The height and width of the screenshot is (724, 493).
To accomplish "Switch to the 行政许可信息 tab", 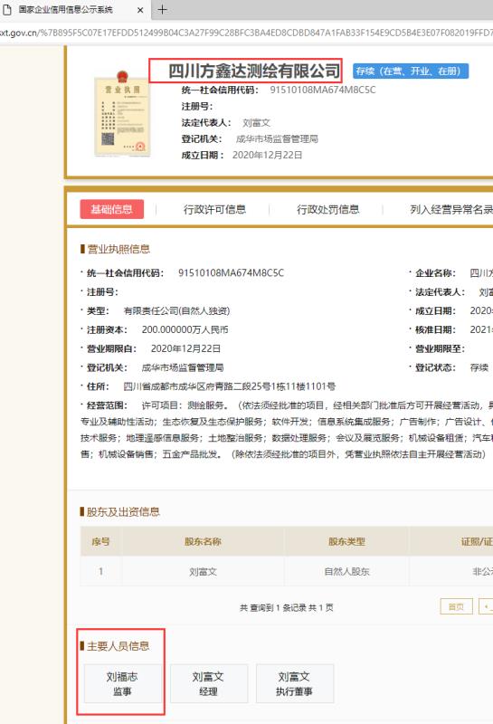I will pyautogui.click(x=214, y=210).
